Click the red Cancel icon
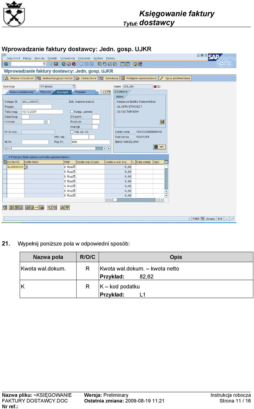The height and width of the screenshot is (409, 254). coord(74,64)
